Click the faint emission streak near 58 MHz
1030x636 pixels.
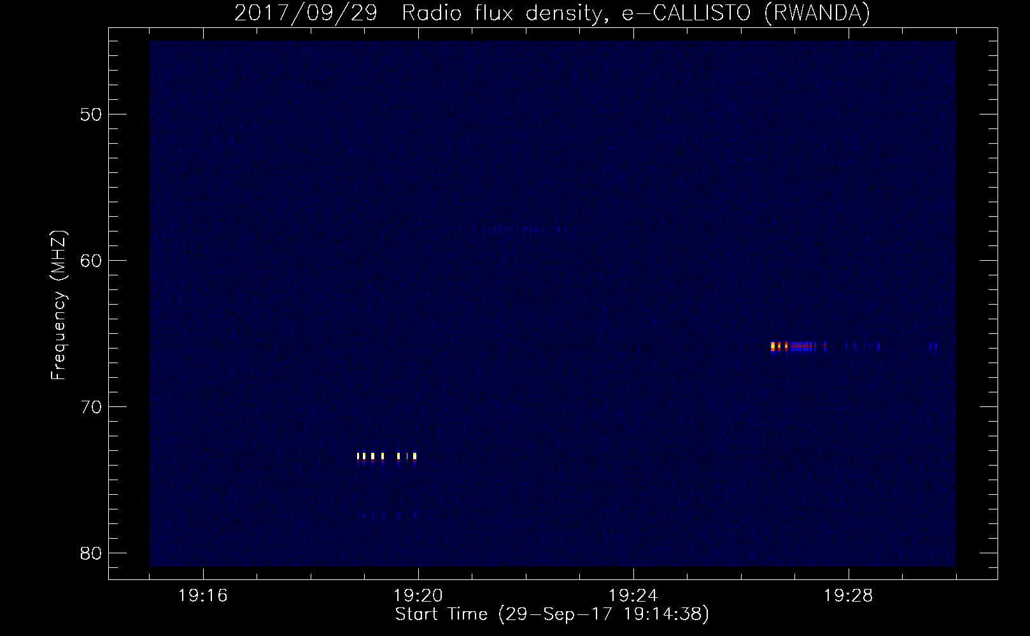[x=513, y=229]
